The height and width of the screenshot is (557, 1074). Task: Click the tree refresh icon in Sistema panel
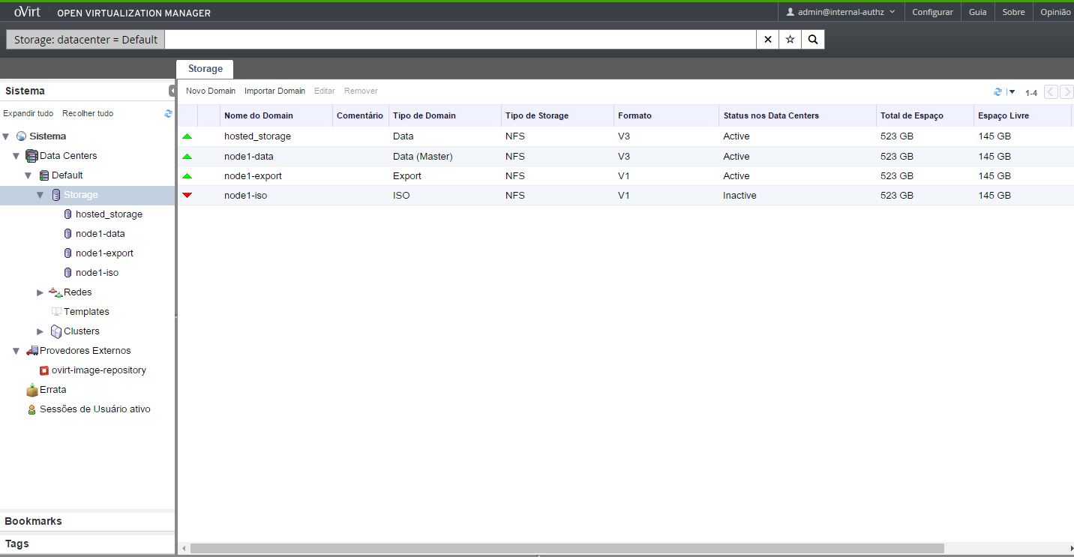click(168, 114)
